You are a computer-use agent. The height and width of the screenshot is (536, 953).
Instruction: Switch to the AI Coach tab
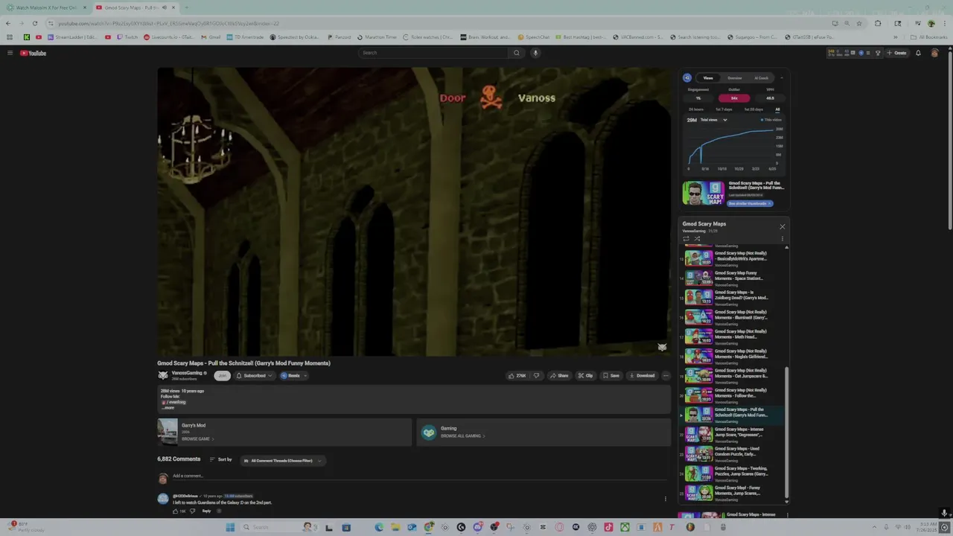click(761, 77)
